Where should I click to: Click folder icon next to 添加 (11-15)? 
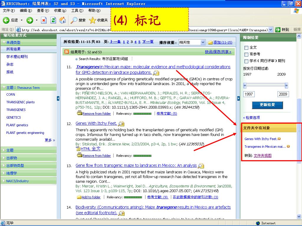point(210,42)
